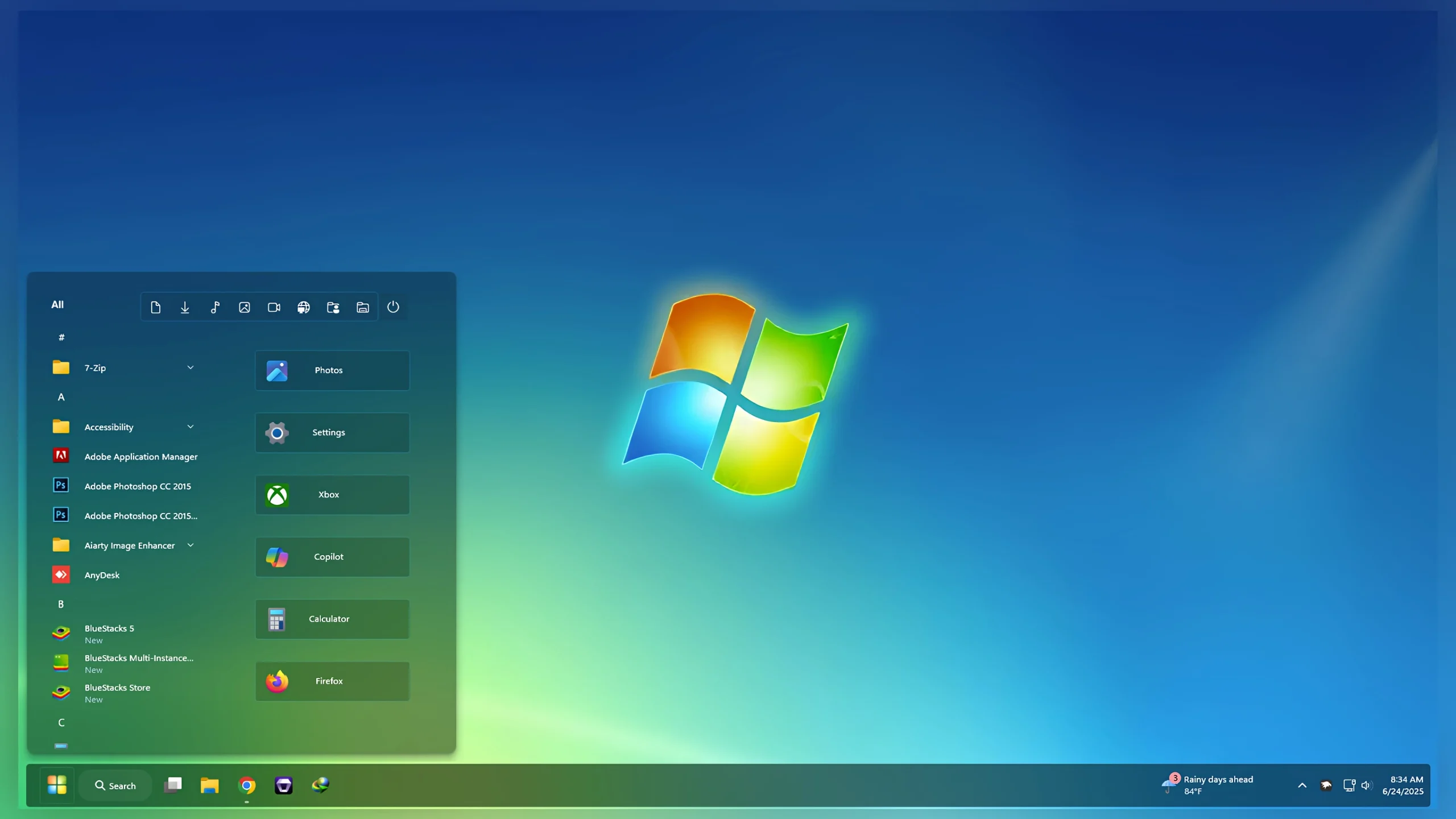Click the Power button icon
The width and height of the screenshot is (1456, 819).
pos(393,307)
